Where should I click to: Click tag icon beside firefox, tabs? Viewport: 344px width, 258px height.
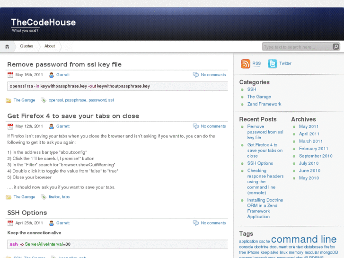pos(44,197)
